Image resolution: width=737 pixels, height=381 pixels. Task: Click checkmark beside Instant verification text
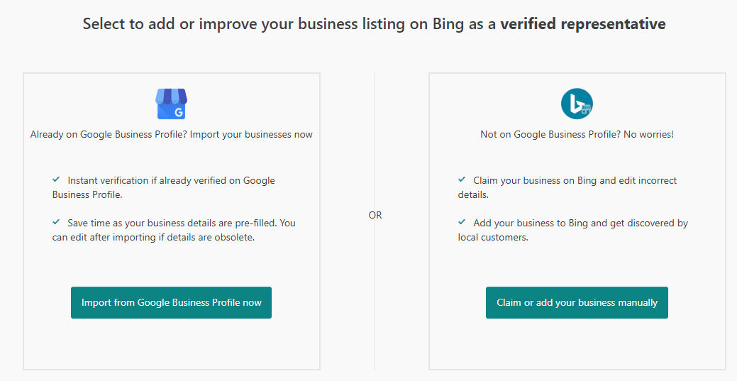[56, 180]
